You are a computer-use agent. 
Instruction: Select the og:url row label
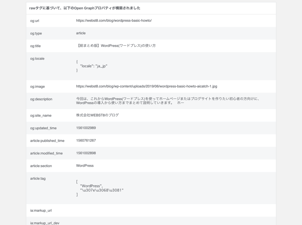[x=35, y=21]
